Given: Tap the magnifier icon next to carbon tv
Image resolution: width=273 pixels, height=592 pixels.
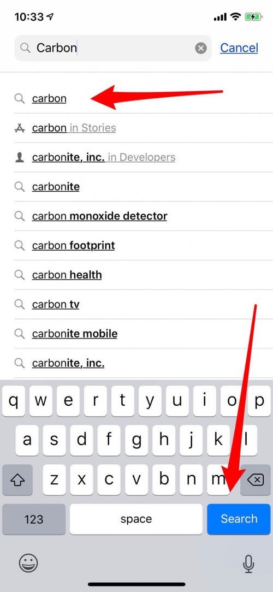Looking at the screenshot, I should coord(19,304).
